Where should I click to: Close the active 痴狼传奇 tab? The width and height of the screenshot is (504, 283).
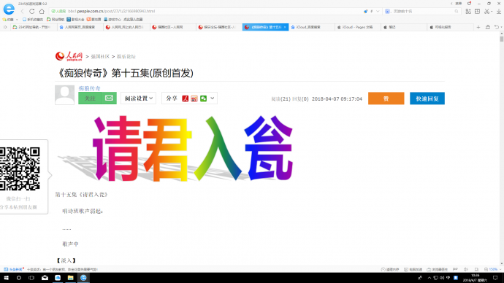point(285,27)
